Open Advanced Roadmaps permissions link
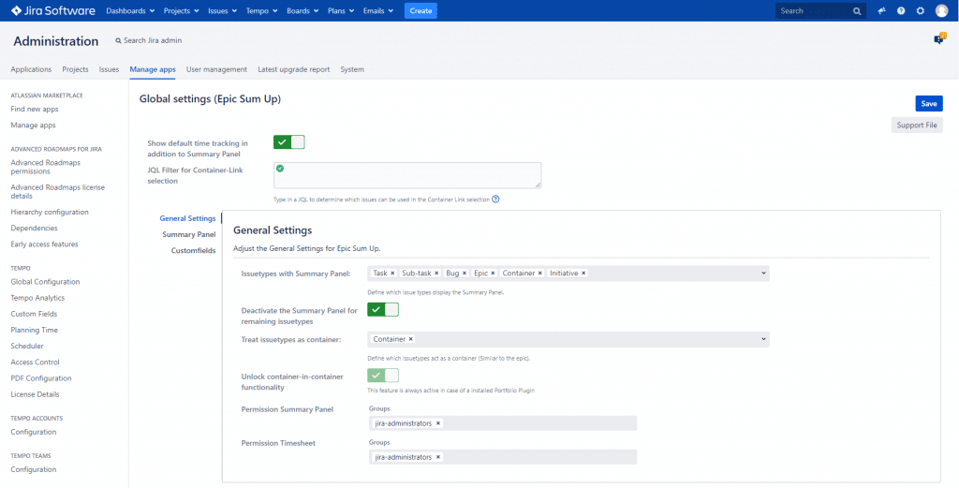 46,167
